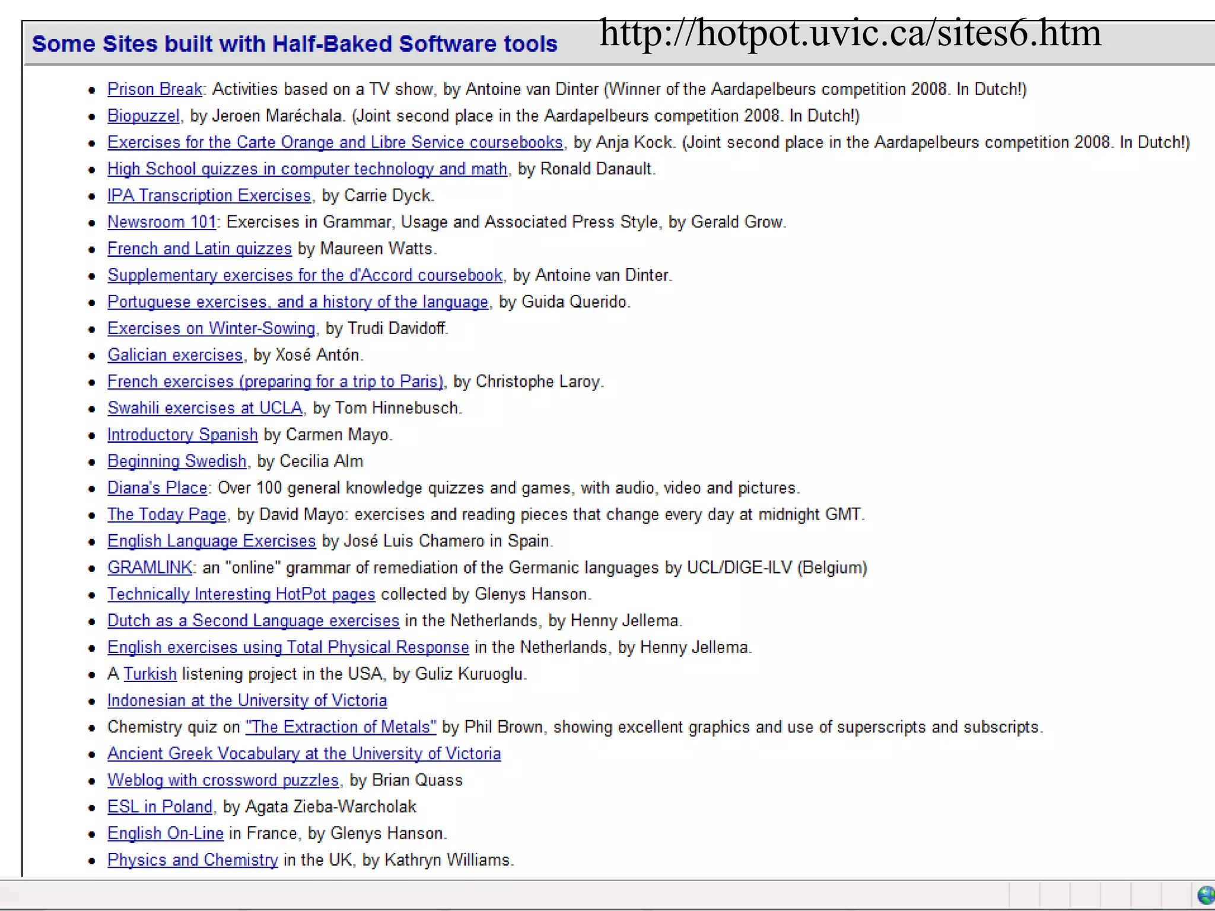Open the Biopuzzel link

143,116
